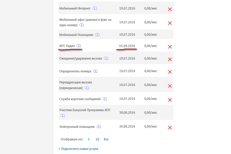
Task: Show info about МТС Радио service
Action: pyautogui.click(x=79, y=46)
